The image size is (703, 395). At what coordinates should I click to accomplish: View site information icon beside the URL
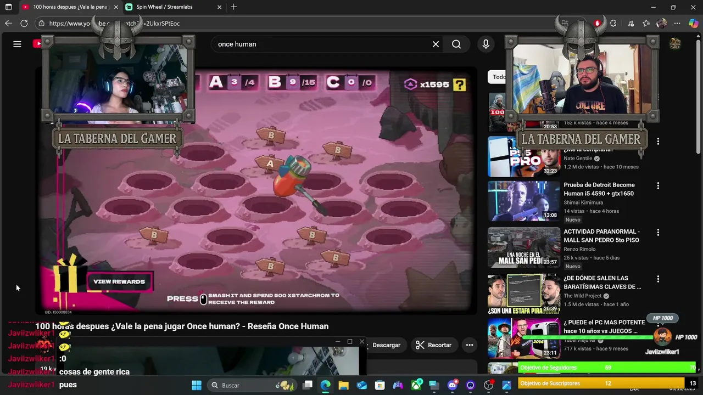tap(41, 23)
